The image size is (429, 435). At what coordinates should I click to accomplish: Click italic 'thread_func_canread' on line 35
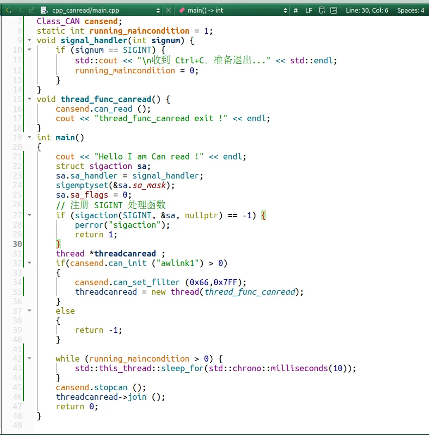coord(250,292)
